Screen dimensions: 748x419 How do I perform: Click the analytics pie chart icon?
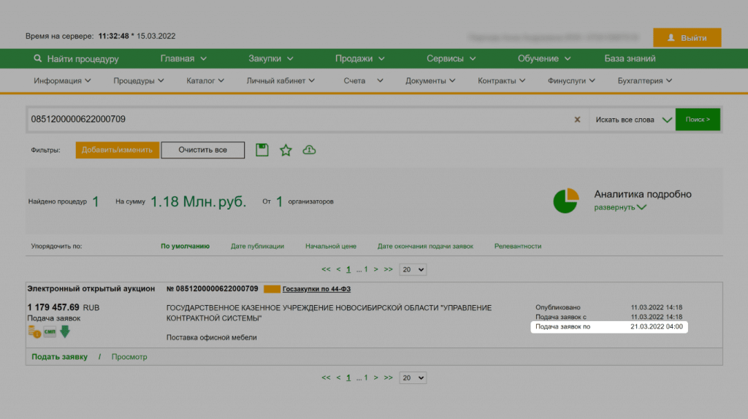point(565,201)
